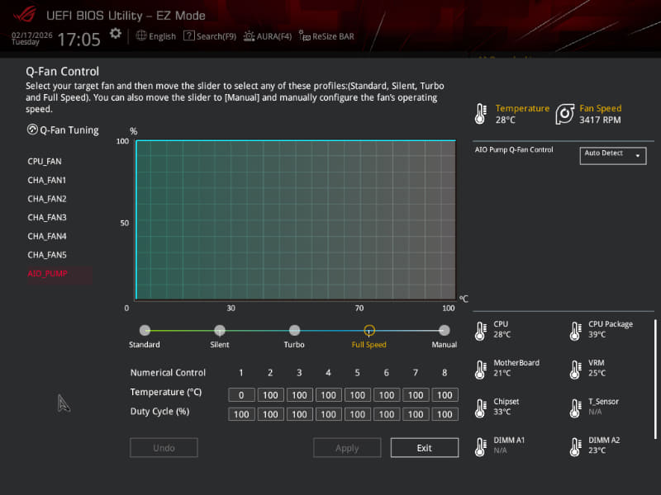Click Temperature field for point 5
The width and height of the screenshot is (661, 495).
[358, 395]
